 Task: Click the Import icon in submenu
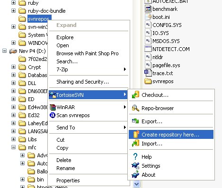pos(135,144)
